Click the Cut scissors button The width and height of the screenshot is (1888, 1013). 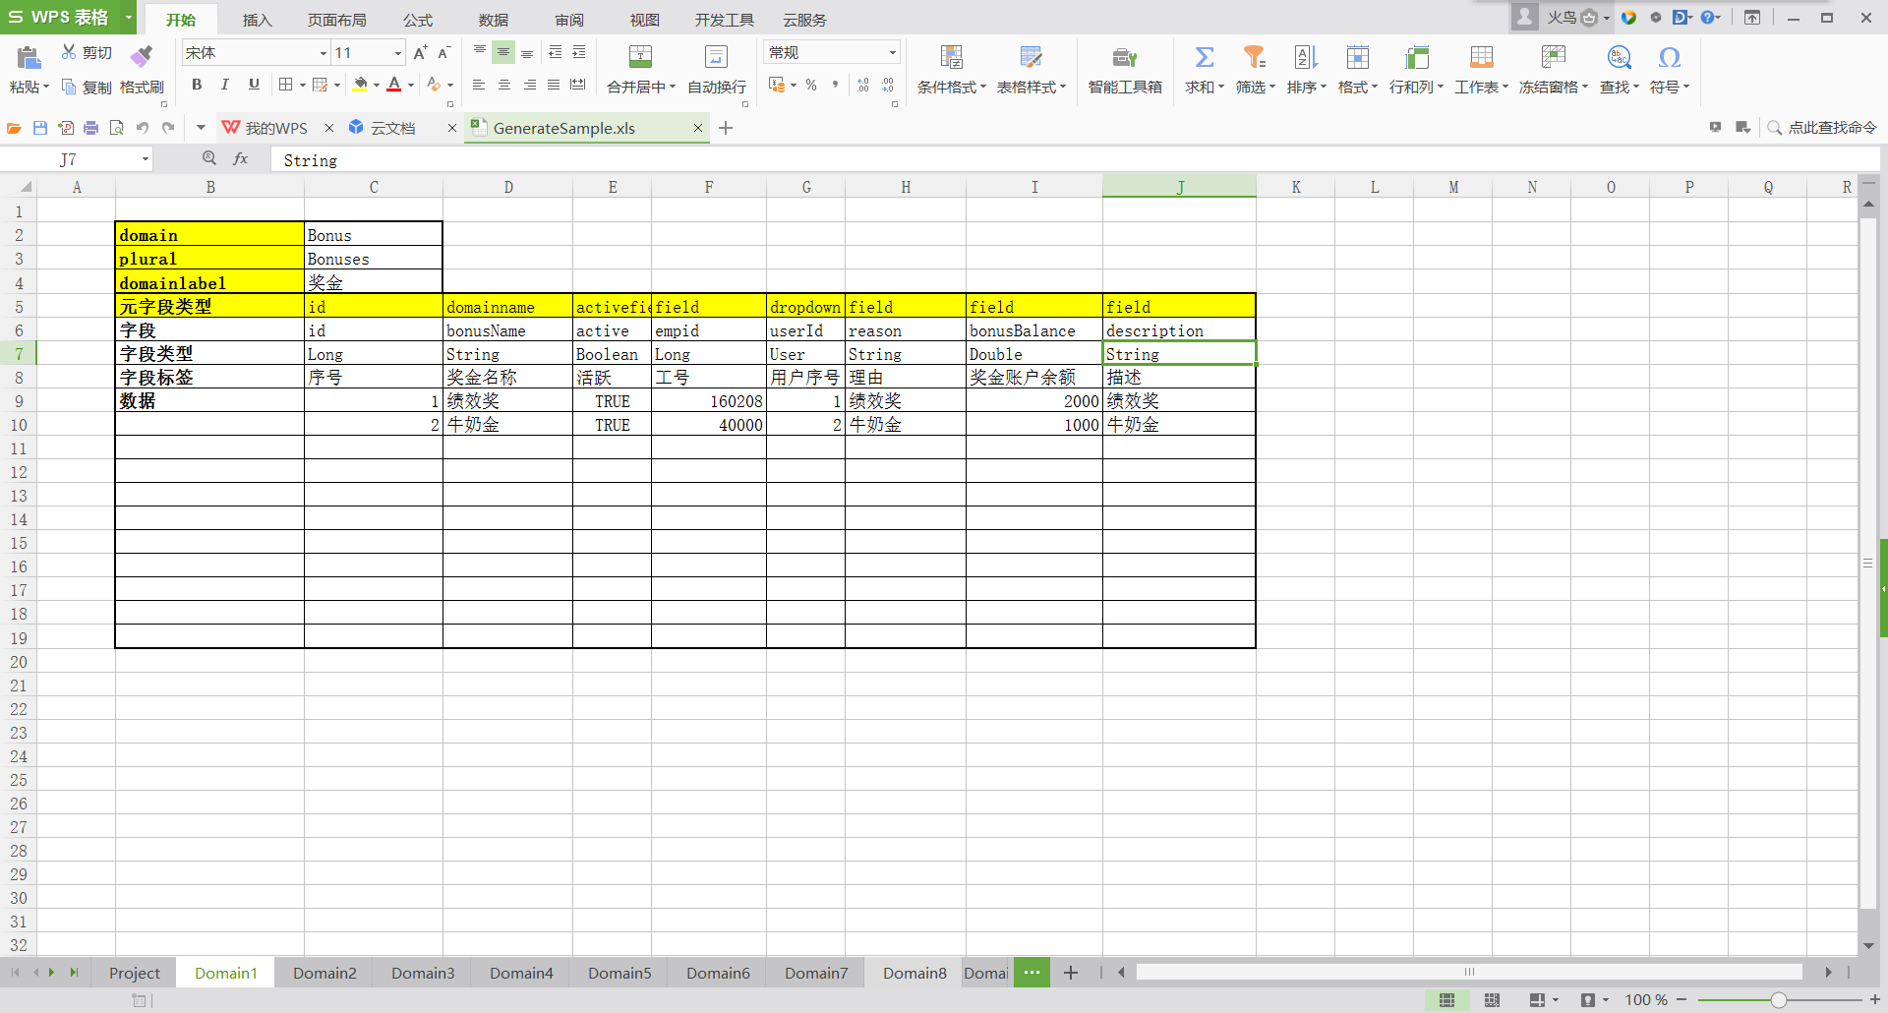point(87,53)
